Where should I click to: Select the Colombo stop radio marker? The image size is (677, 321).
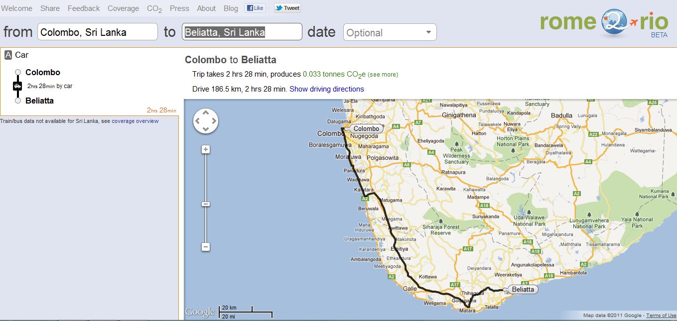[x=18, y=72]
